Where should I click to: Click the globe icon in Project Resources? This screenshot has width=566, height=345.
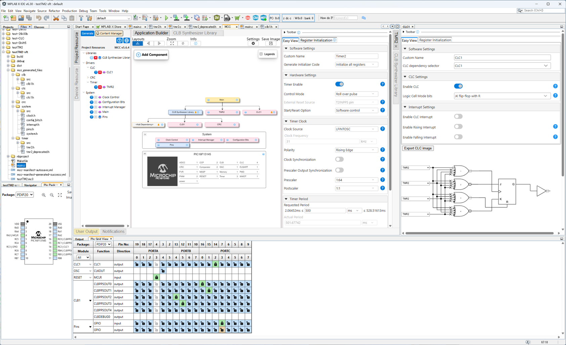click(x=127, y=40)
